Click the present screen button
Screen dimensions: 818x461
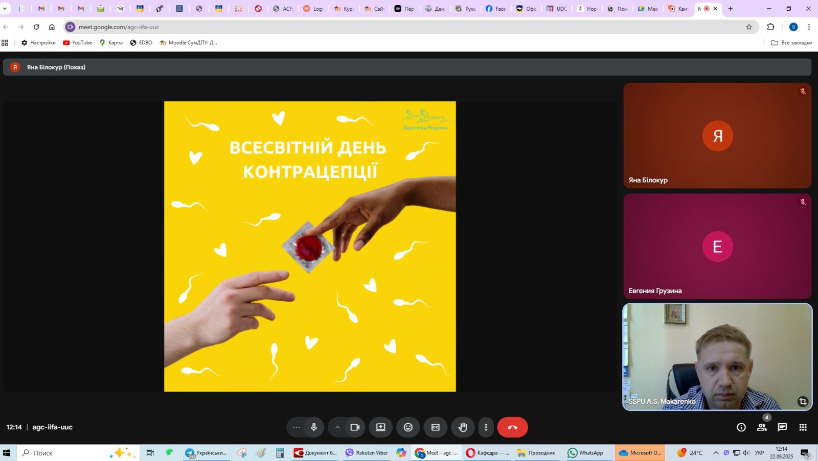(x=381, y=427)
